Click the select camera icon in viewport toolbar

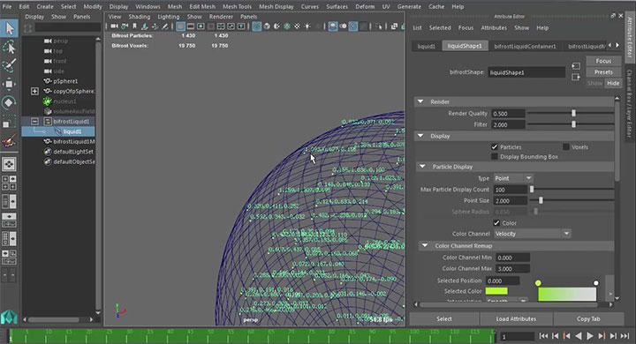point(114,26)
